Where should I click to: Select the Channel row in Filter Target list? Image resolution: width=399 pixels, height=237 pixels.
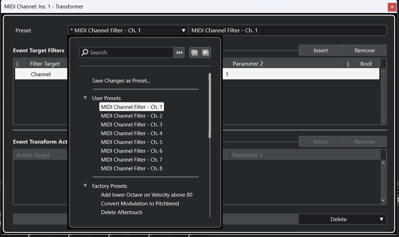(x=40, y=74)
